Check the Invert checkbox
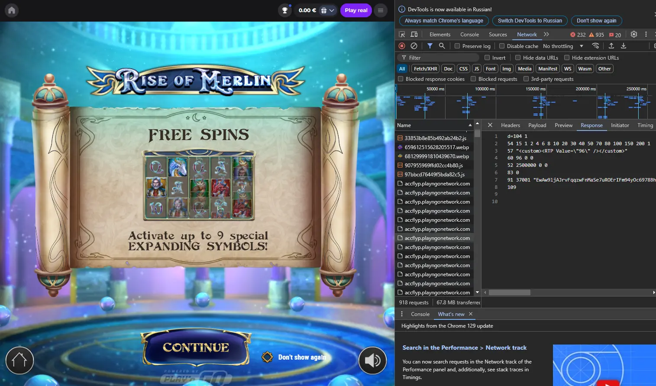Viewport: 656px width, 386px height. point(487,57)
